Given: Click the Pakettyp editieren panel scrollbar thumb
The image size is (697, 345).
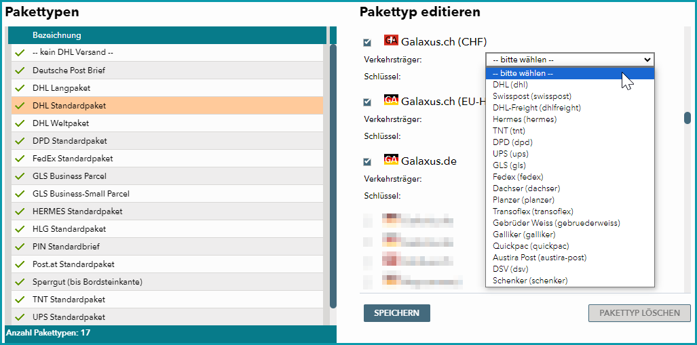Looking at the screenshot, I should [687, 117].
